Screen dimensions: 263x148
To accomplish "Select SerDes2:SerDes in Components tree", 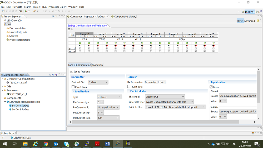I will point(20,109).
